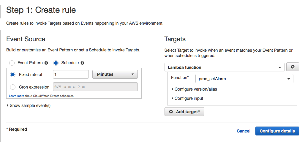This screenshot has width=305, height=142.
Task: Expand Show sample event(s)
Action: tap(29, 105)
